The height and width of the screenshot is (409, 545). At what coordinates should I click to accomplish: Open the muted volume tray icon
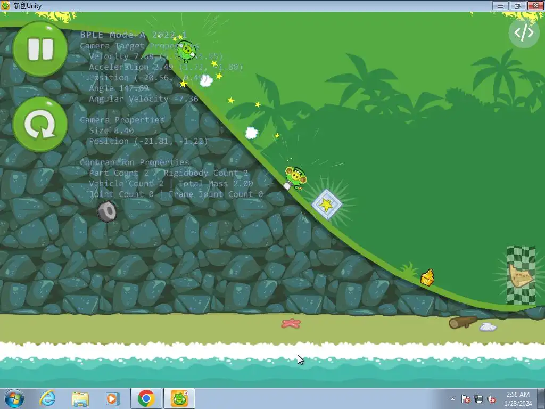(491, 399)
